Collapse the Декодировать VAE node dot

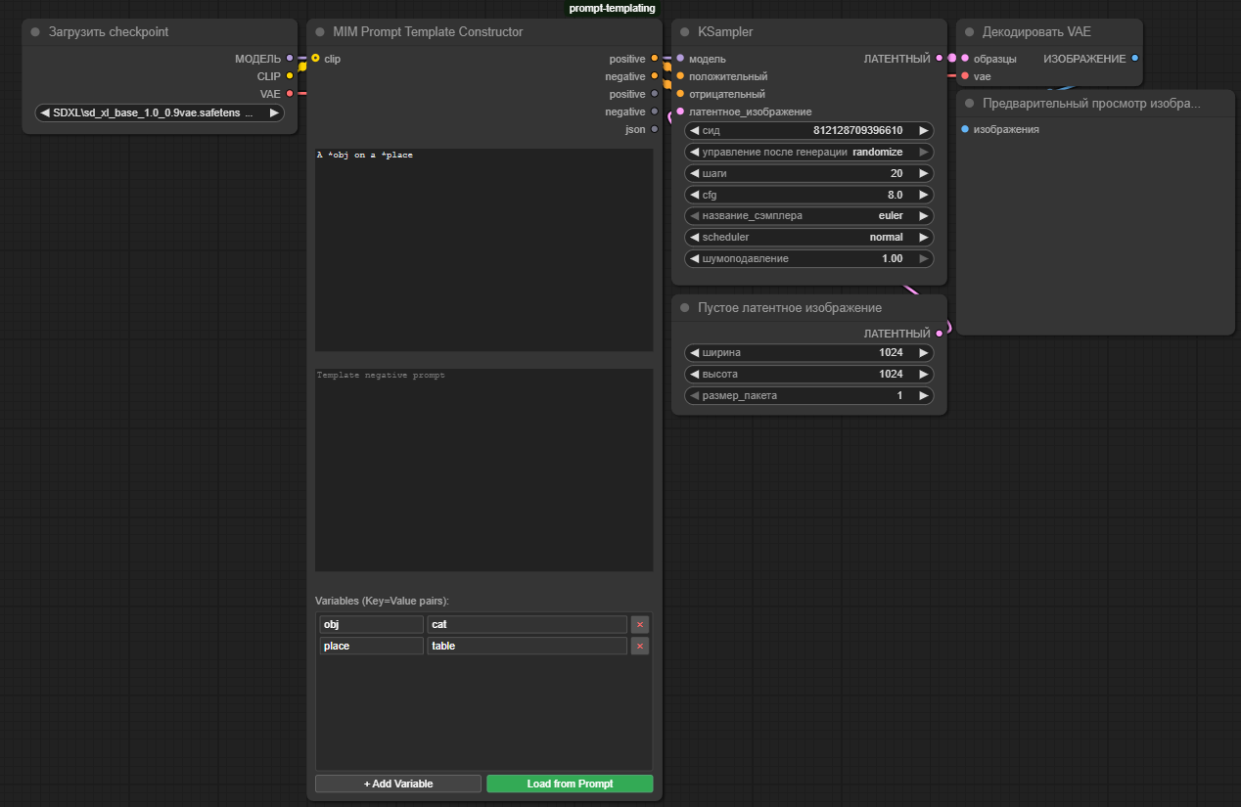pos(970,32)
